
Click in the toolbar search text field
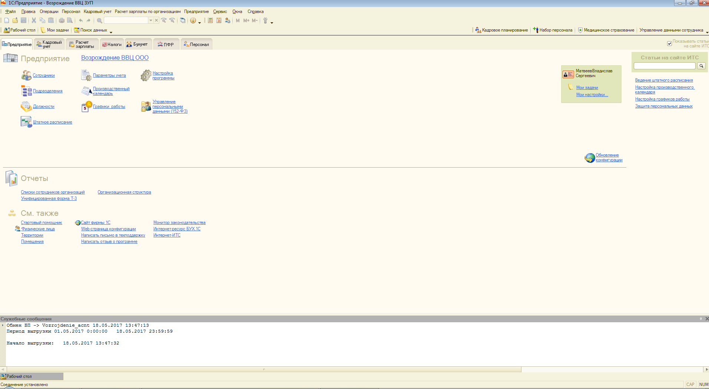pyautogui.click(x=126, y=20)
